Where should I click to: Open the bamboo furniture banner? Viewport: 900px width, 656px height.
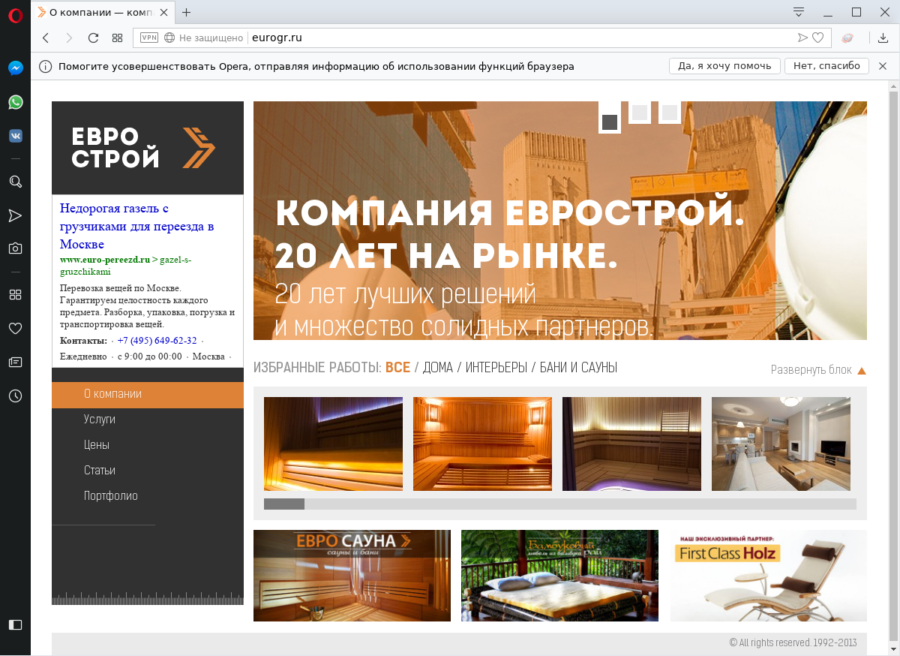pyautogui.click(x=559, y=576)
